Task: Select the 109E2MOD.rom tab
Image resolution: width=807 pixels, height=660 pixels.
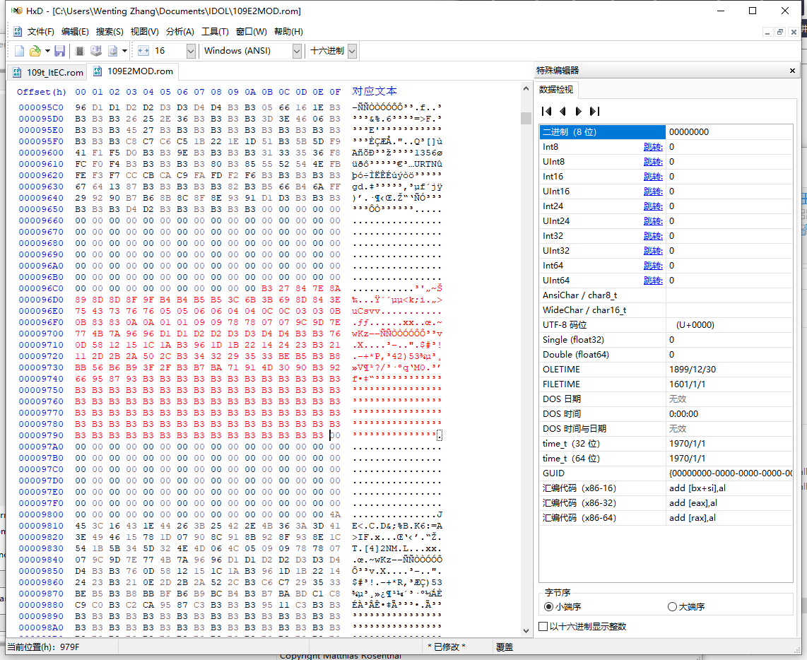Action: [x=134, y=71]
